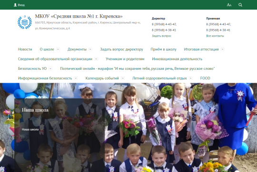Open the school title МКОУ «Средняя школа №1 г. Киренска»
Viewport: 257px width, 172px height.
[x=79, y=16]
